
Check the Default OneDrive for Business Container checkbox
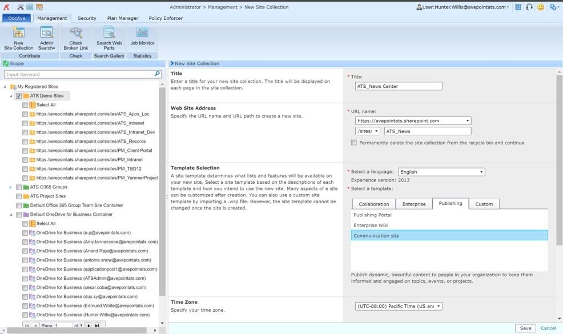tap(19, 215)
